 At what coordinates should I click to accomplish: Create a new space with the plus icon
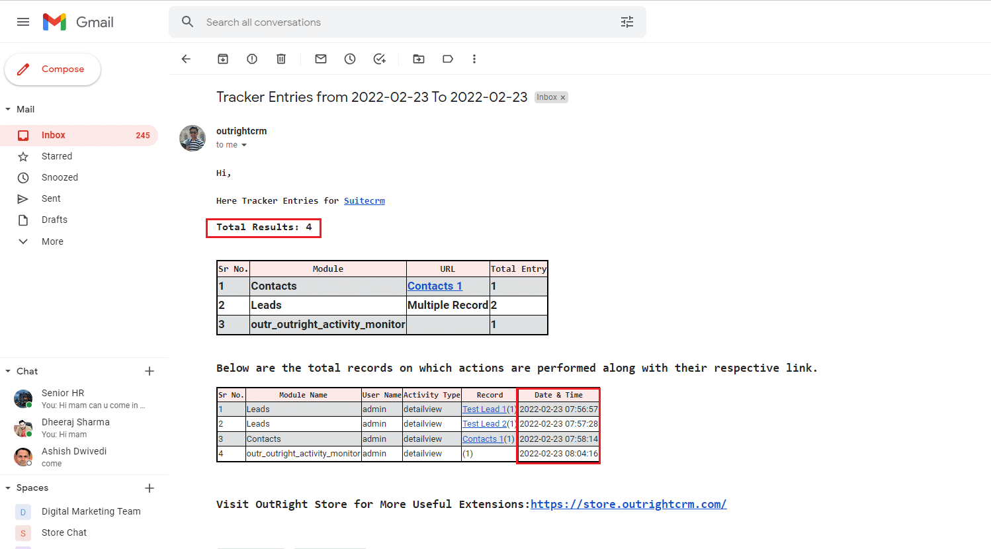click(x=150, y=488)
